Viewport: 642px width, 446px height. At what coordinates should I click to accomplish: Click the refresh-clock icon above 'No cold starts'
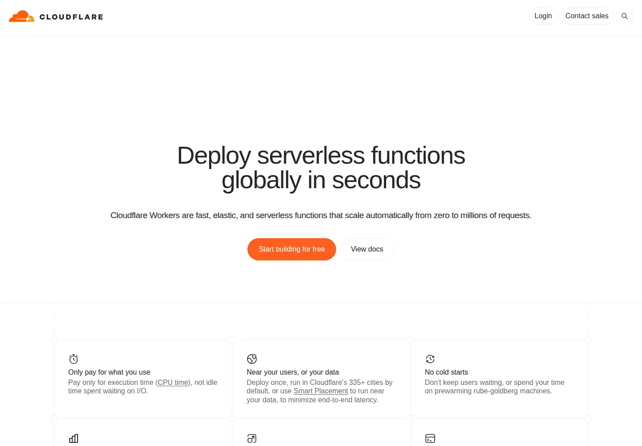(430, 359)
